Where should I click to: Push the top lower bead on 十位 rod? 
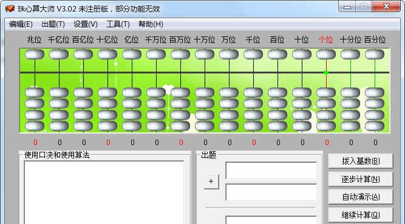click(302, 92)
